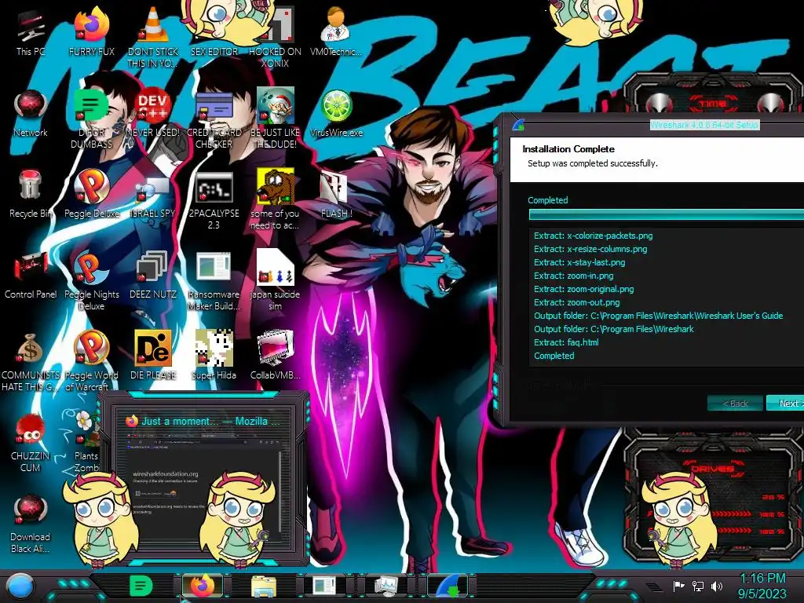Select log line 'Extract: zoom-in.png'
This screenshot has height=603, width=804.
[x=573, y=276]
